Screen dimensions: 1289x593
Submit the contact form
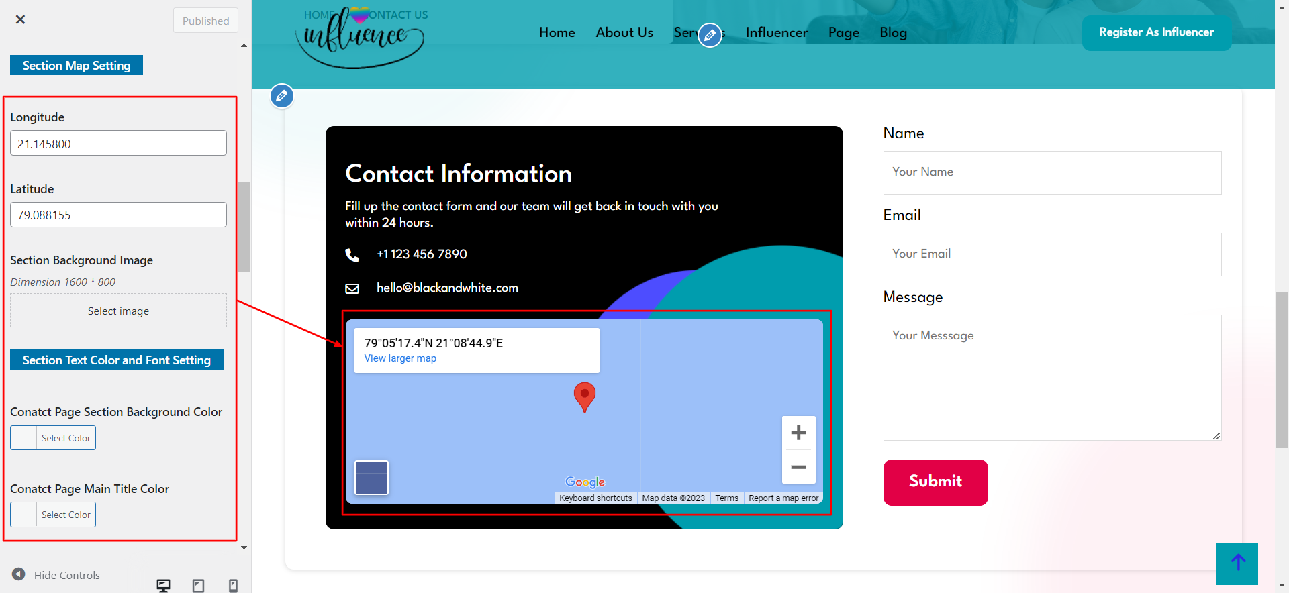pyautogui.click(x=935, y=482)
